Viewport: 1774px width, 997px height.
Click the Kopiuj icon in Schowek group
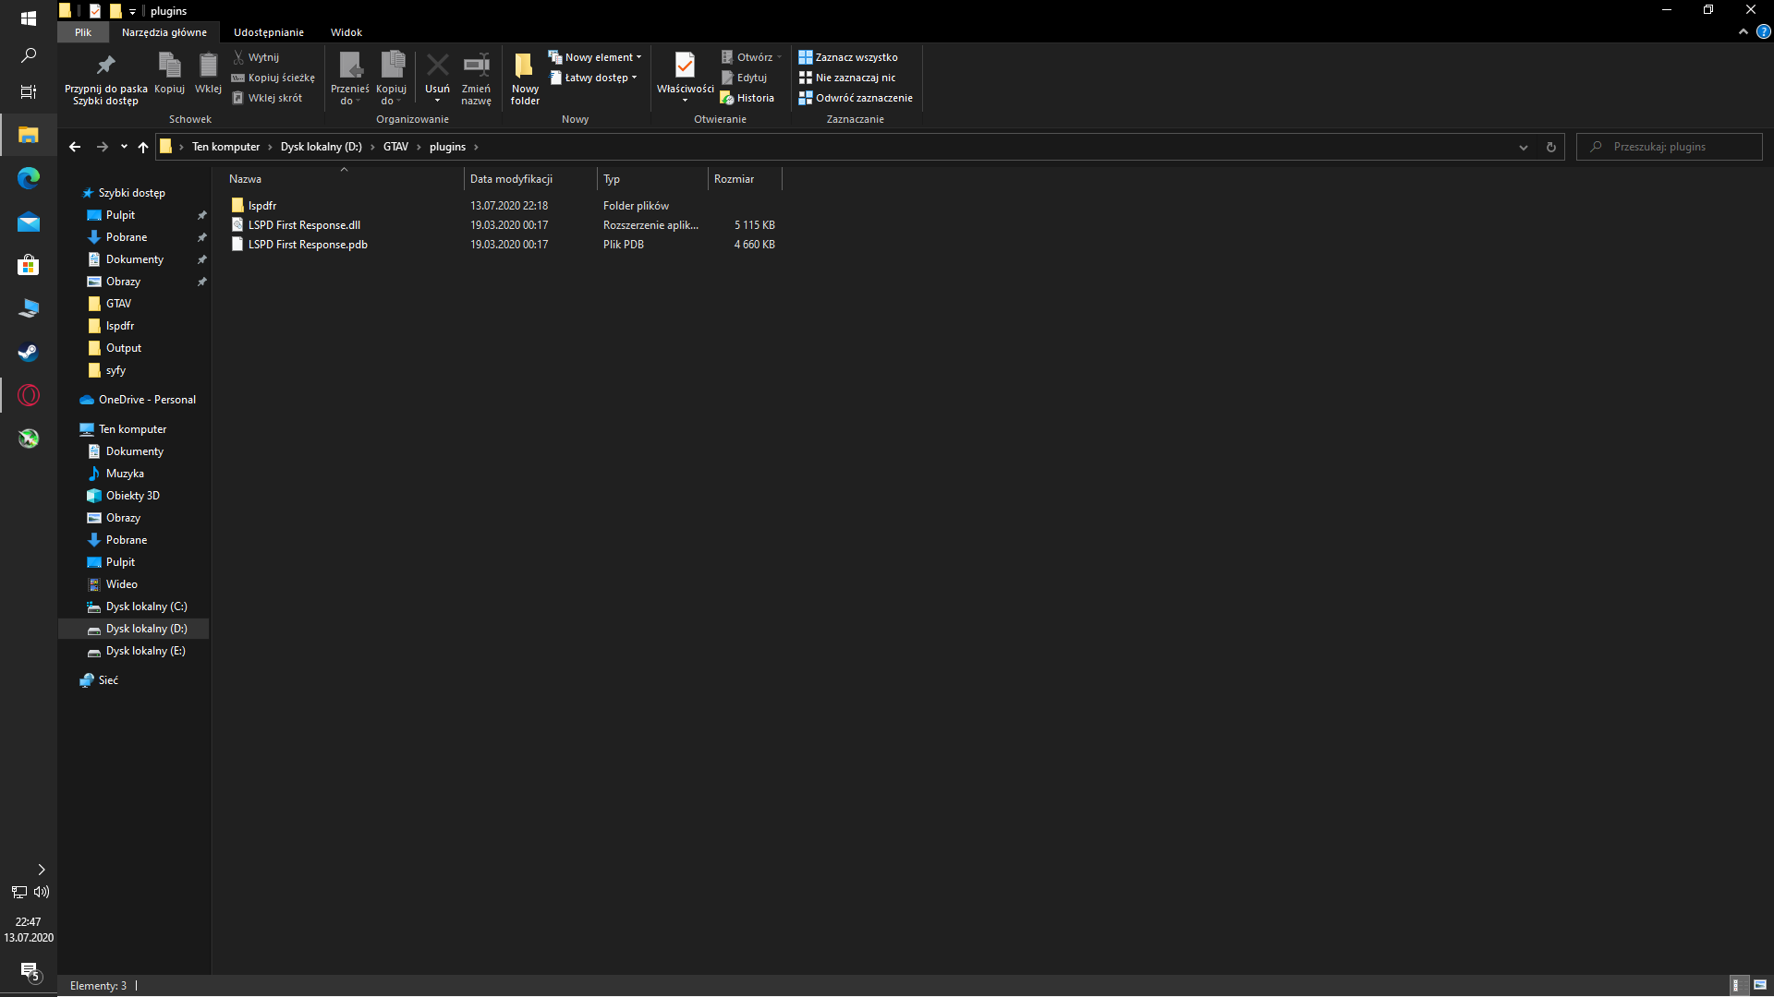(169, 66)
